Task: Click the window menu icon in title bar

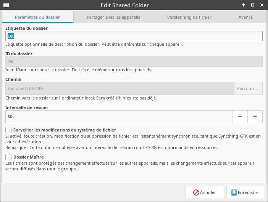Action: tap(6, 5)
